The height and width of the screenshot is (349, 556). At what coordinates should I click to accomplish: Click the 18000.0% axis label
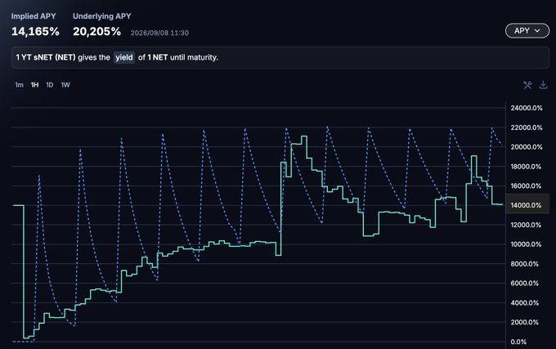point(527,167)
